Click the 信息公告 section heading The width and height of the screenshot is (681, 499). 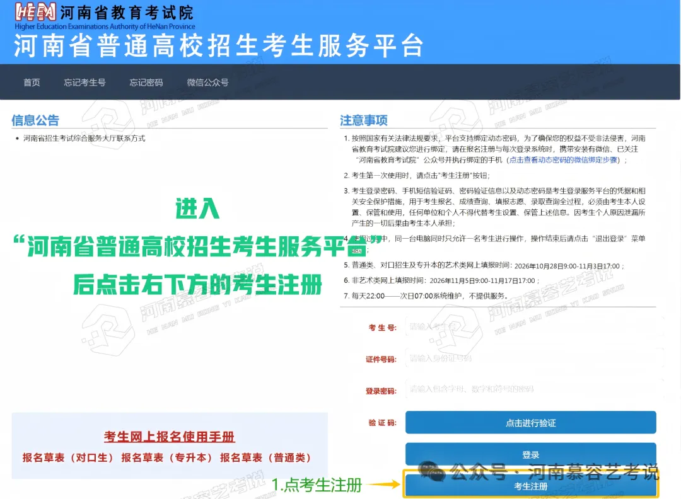click(x=35, y=120)
